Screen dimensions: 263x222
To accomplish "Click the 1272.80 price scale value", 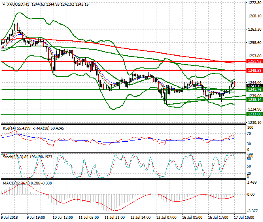I will coord(255,3).
